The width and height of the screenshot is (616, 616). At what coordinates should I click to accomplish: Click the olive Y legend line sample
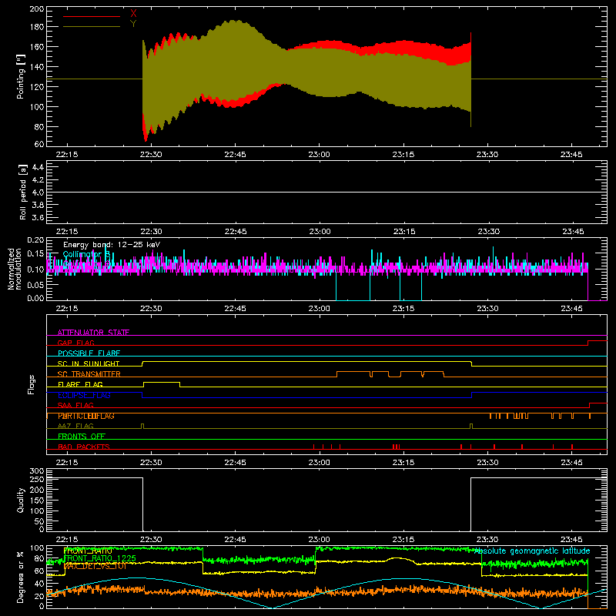(x=92, y=27)
